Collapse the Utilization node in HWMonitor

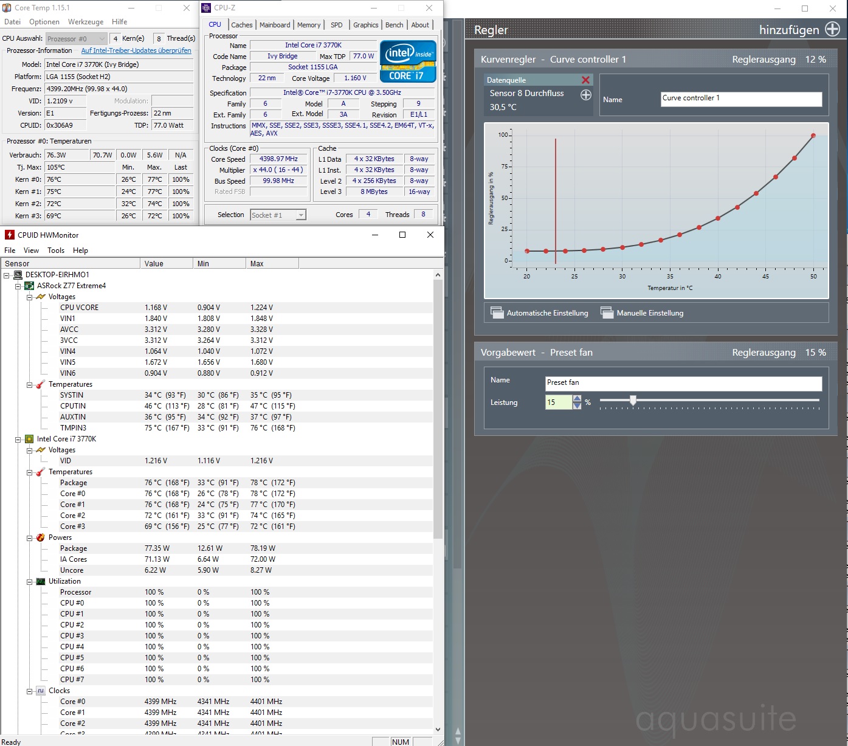[x=30, y=581]
